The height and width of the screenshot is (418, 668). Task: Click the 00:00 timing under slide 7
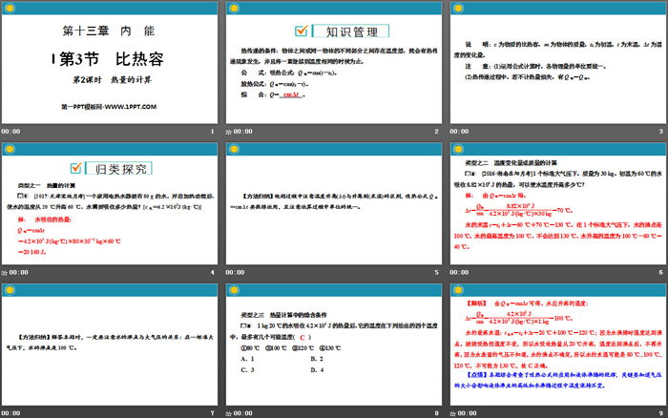pos(10,413)
